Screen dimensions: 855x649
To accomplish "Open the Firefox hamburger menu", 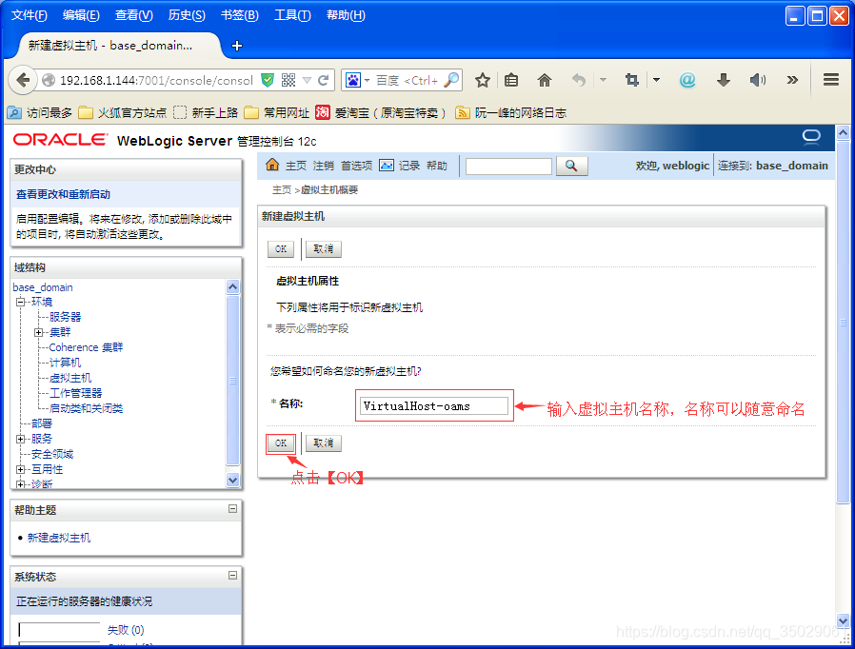I will pos(831,80).
